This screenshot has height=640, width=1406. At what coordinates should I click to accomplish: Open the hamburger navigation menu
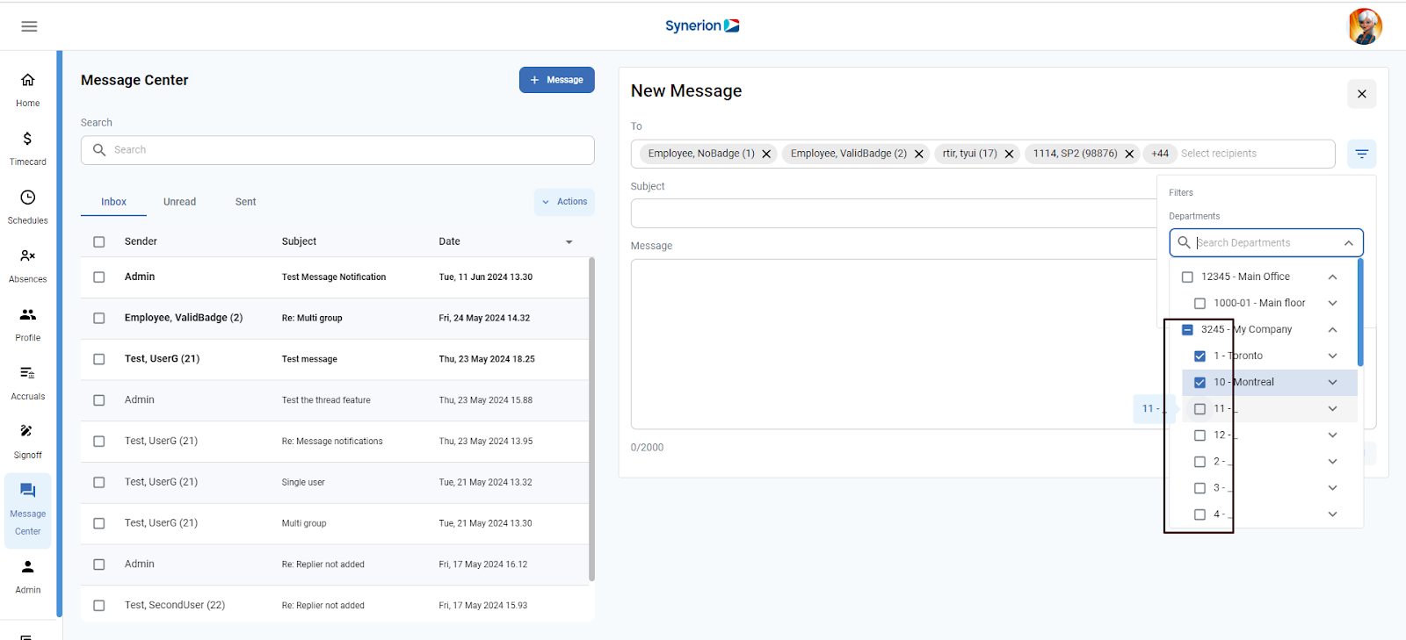[29, 26]
